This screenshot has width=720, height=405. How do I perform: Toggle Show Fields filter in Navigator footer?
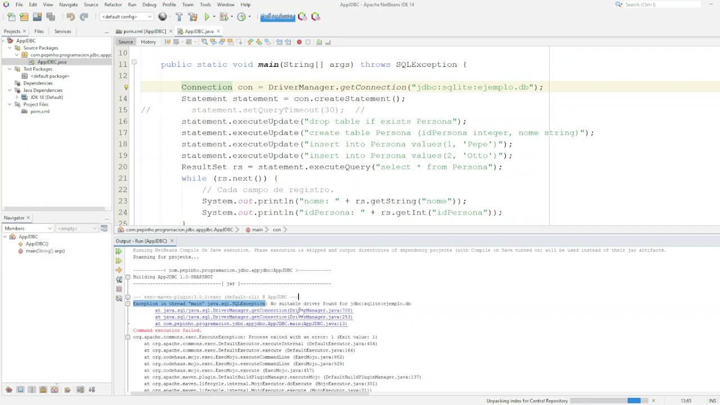(20, 390)
